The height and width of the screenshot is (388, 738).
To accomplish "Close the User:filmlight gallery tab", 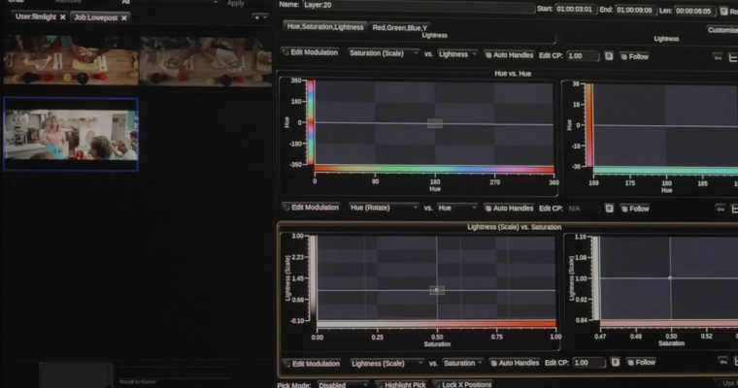I will pyautogui.click(x=62, y=16).
